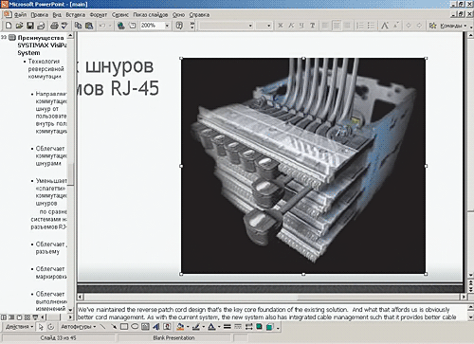474x344 pixels.
Task: Click the Increase Font Size icon
Action: (385, 26)
